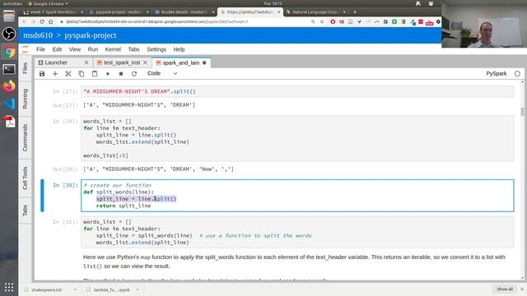The height and width of the screenshot is (296, 527).
Task: Open the View menu
Action: pos(75,49)
